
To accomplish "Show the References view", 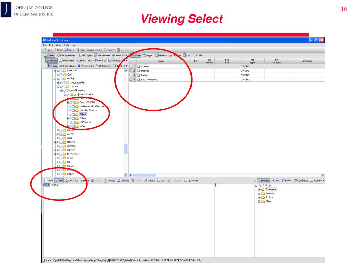I will [x=104, y=66].
